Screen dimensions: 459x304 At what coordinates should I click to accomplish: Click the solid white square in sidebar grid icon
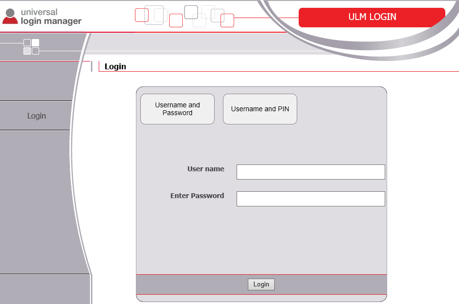point(35,42)
